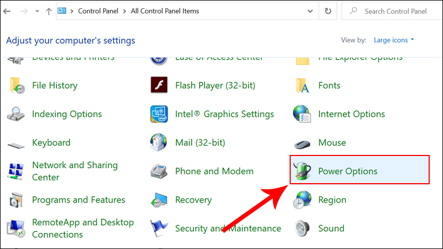Select the Phone and Modem icon
Image resolution: width=443 pixels, height=249 pixels.
pyautogui.click(x=159, y=172)
